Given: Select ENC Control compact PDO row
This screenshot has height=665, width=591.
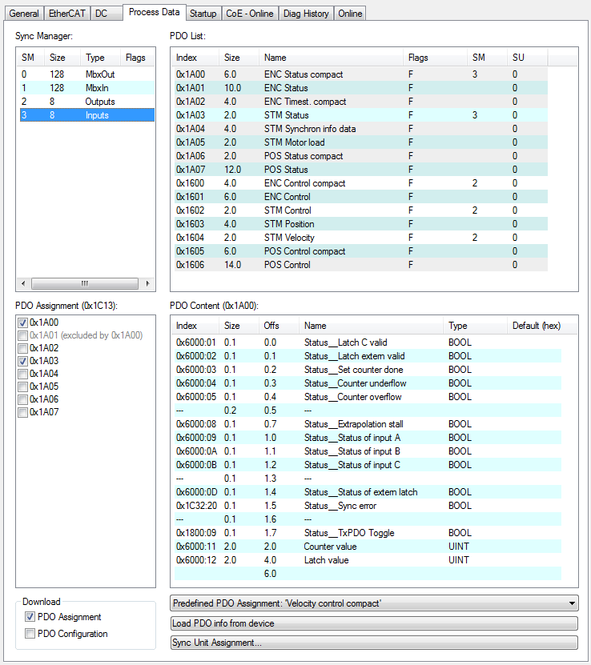Looking at the screenshot, I should [360, 182].
